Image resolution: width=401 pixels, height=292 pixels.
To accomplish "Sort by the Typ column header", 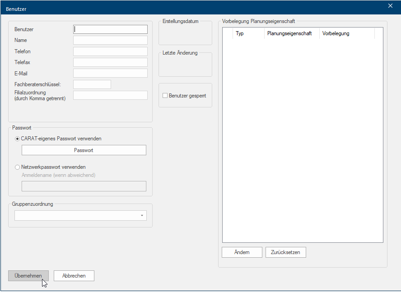I will [x=248, y=33].
